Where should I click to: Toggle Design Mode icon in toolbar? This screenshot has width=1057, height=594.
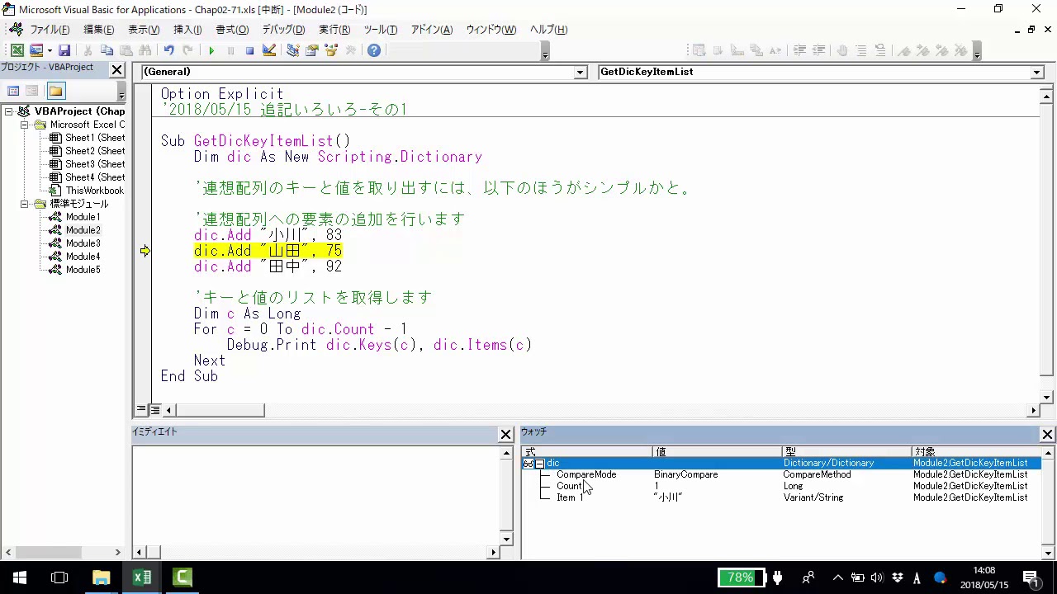(269, 51)
